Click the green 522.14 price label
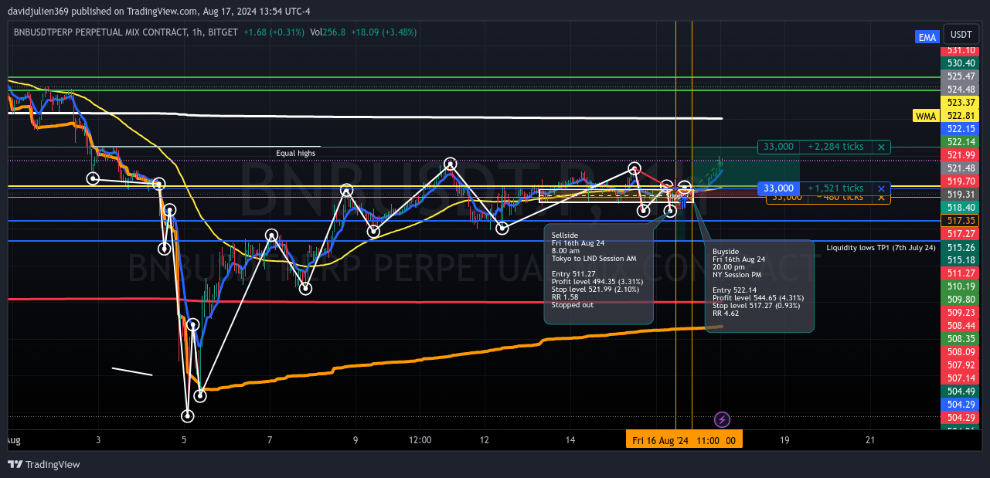 (961, 142)
